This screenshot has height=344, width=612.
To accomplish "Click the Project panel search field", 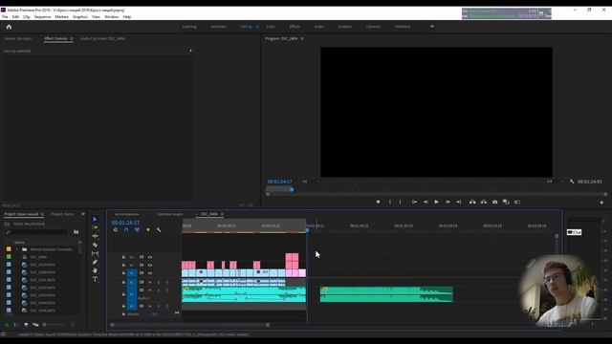I will (36, 232).
